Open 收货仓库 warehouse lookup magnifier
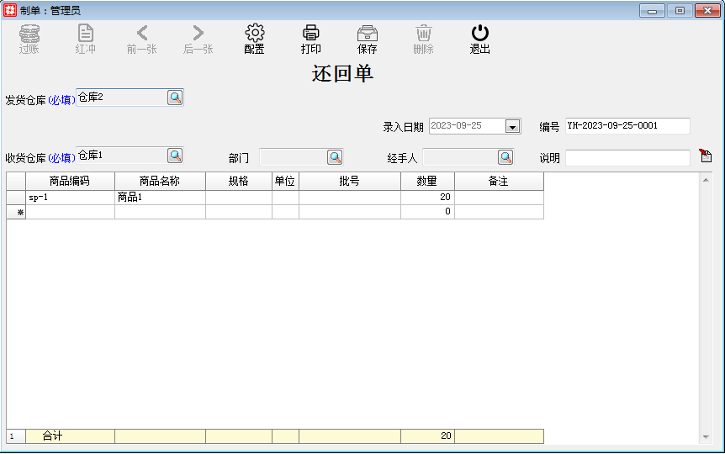This screenshot has height=454, width=725. tap(175, 156)
